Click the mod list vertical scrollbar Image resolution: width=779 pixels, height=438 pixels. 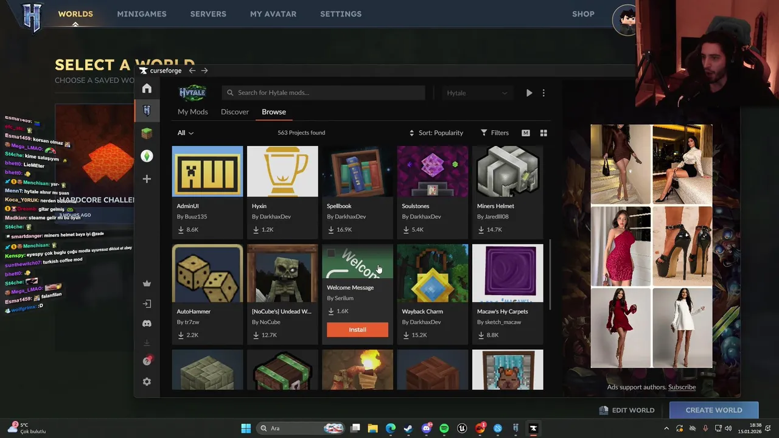[x=550, y=274]
